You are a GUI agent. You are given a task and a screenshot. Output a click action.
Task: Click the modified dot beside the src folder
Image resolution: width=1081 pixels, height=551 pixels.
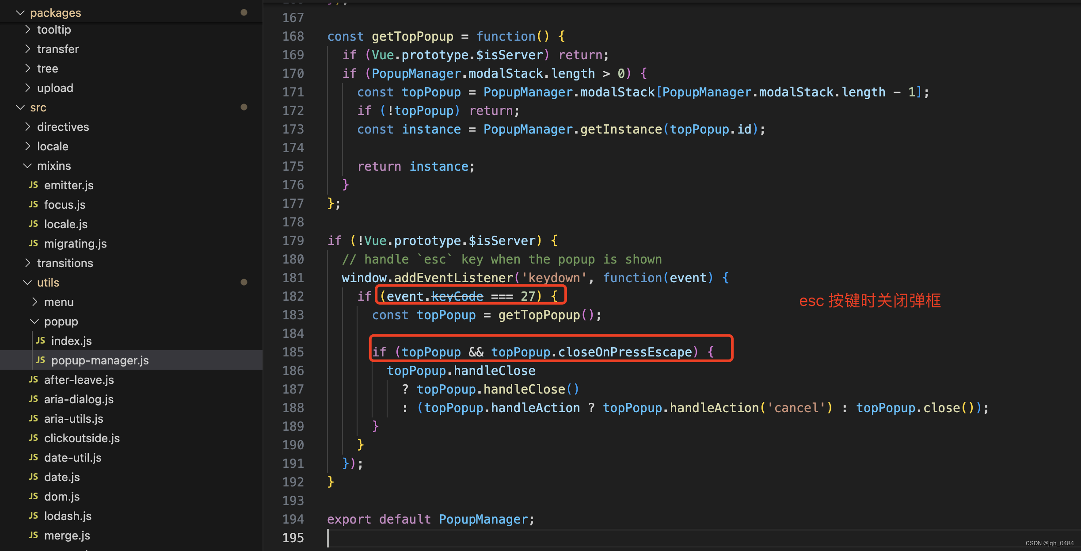(244, 107)
